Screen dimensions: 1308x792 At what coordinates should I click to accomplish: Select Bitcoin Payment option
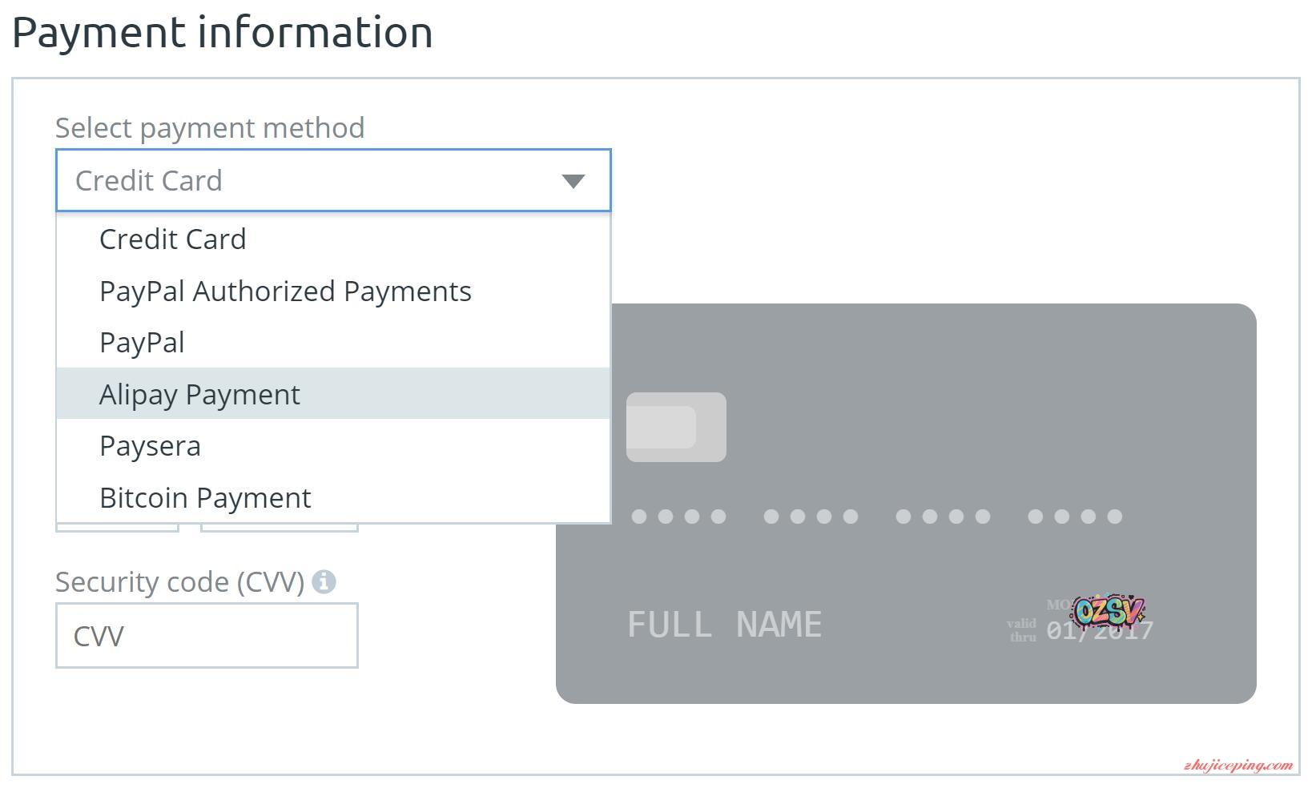coord(205,498)
